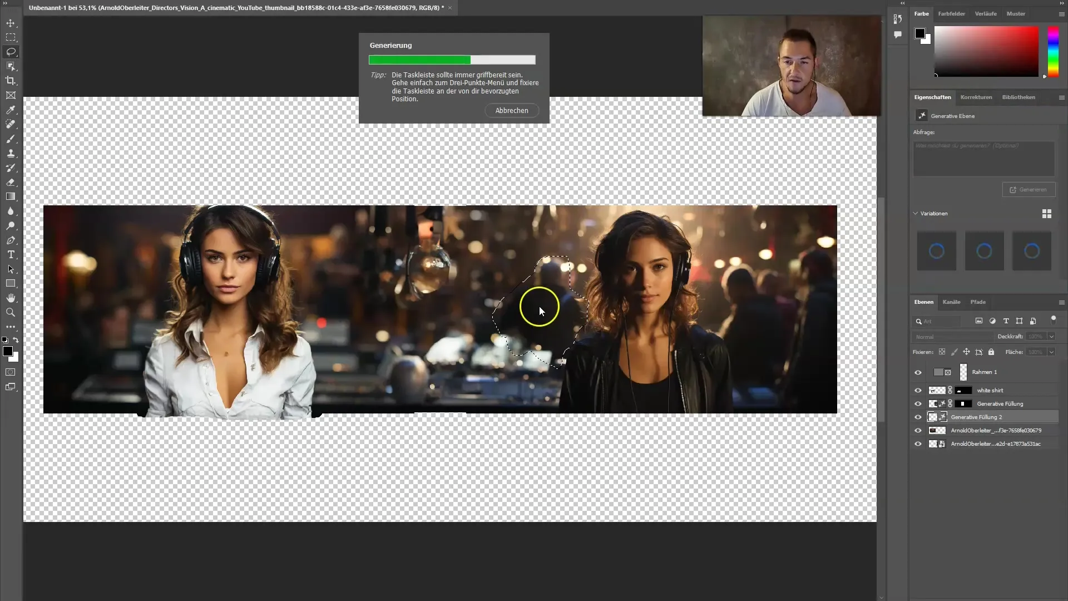Lock transparent pixels of the layer
This screenshot has width=1068, height=601.
coord(942,352)
